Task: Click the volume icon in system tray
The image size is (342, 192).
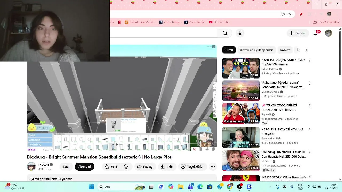Action: [x=314, y=187]
